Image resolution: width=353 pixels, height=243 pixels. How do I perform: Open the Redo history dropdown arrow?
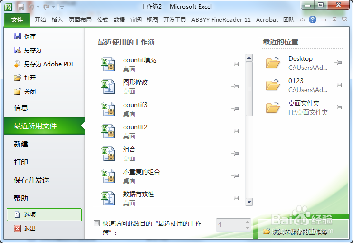[53, 7]
